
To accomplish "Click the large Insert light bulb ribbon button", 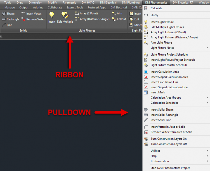I will 52,17.
